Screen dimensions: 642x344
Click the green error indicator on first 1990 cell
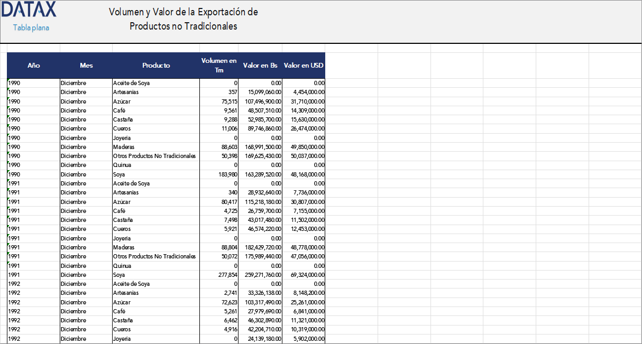pos(8,80)
